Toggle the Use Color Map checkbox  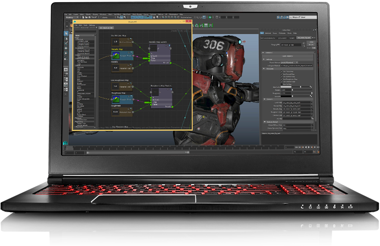282,72
